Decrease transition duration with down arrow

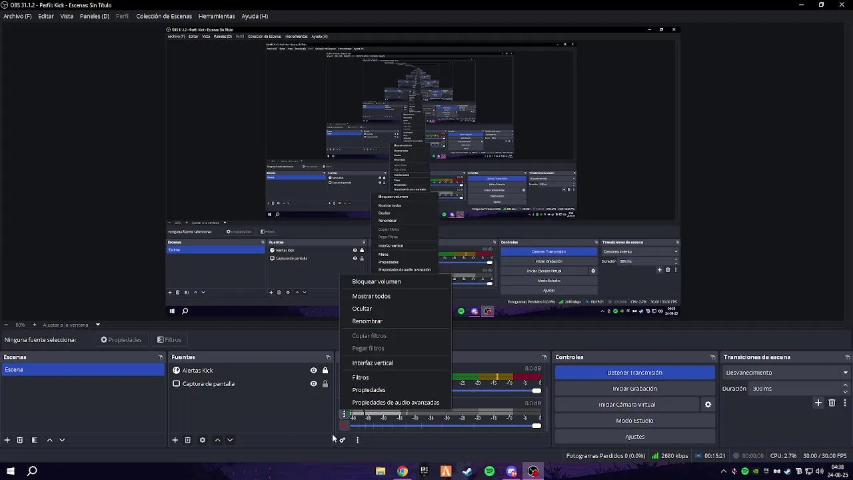point(846,392)
